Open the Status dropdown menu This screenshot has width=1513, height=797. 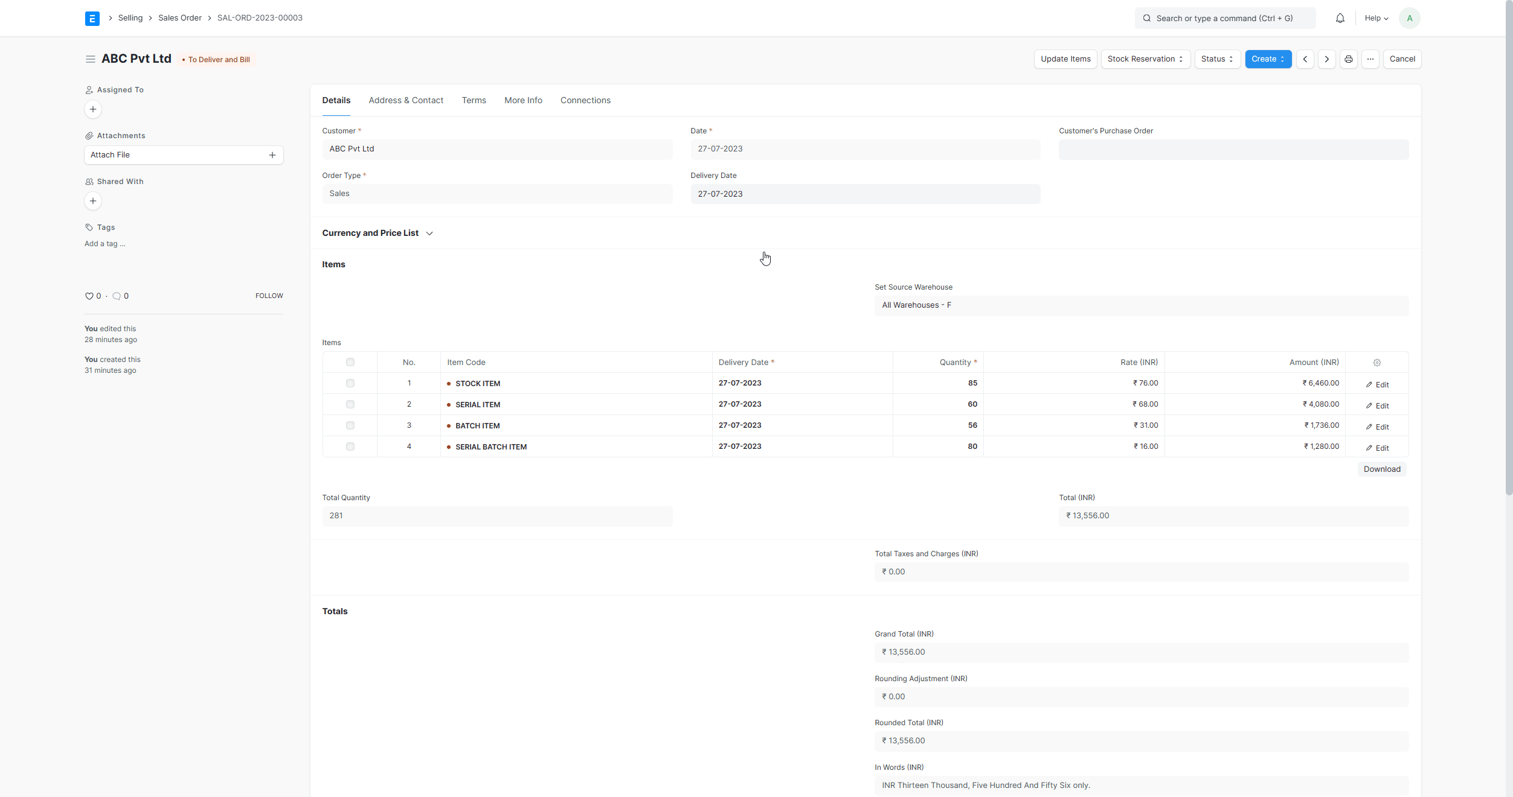[x=1216, y=58]
